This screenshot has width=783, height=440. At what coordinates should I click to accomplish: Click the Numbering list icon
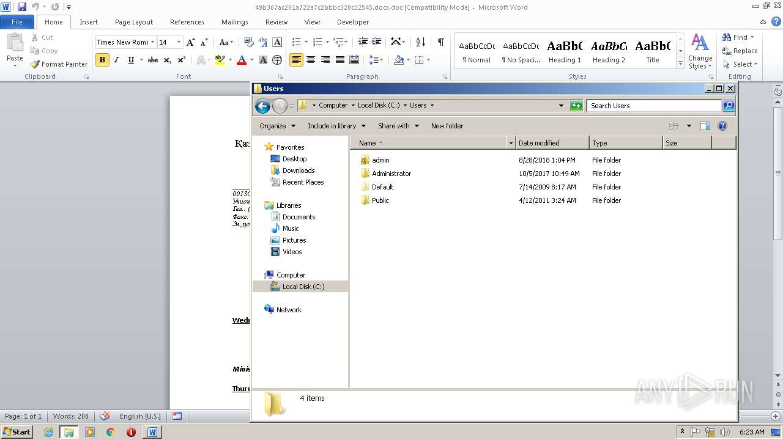317,42
